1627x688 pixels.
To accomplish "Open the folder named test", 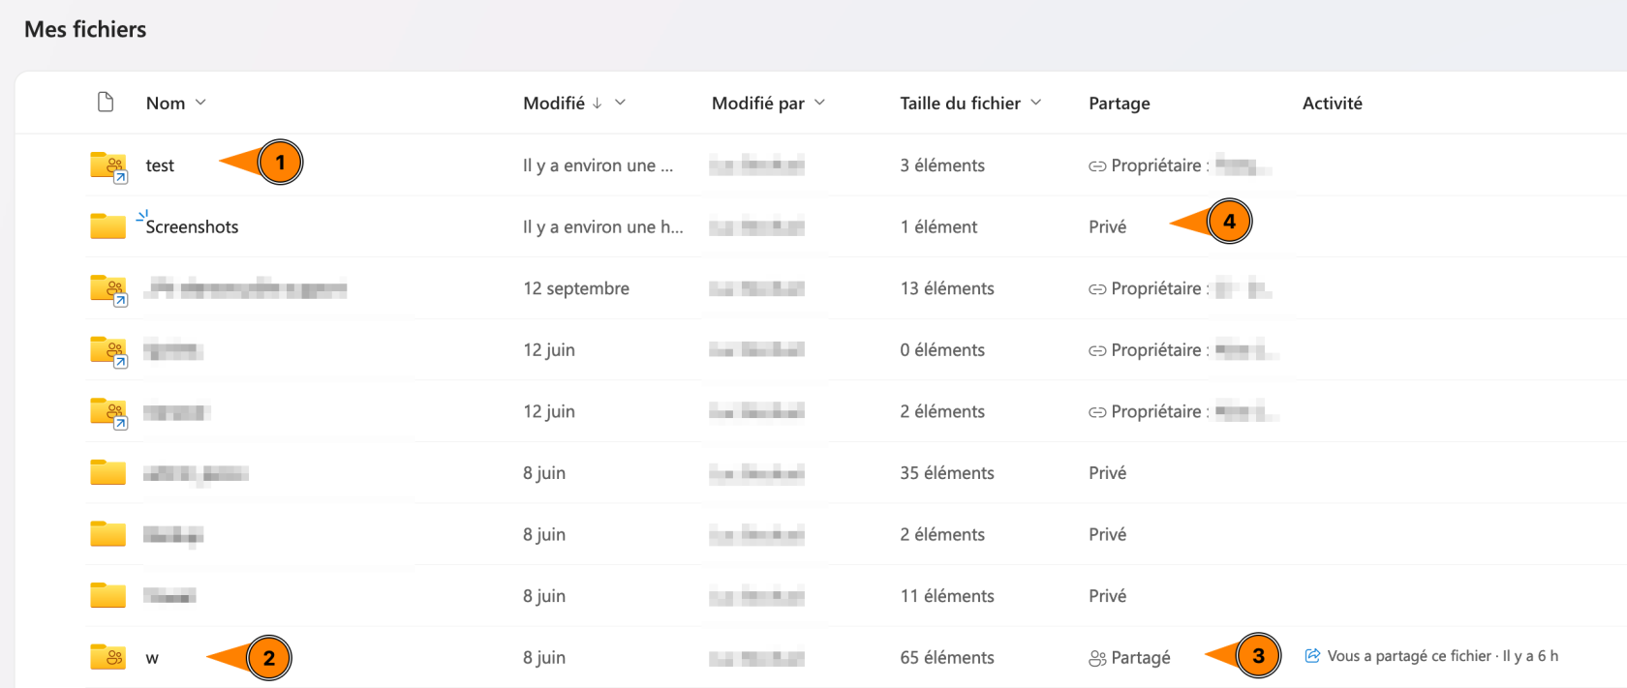I will 160,165.
